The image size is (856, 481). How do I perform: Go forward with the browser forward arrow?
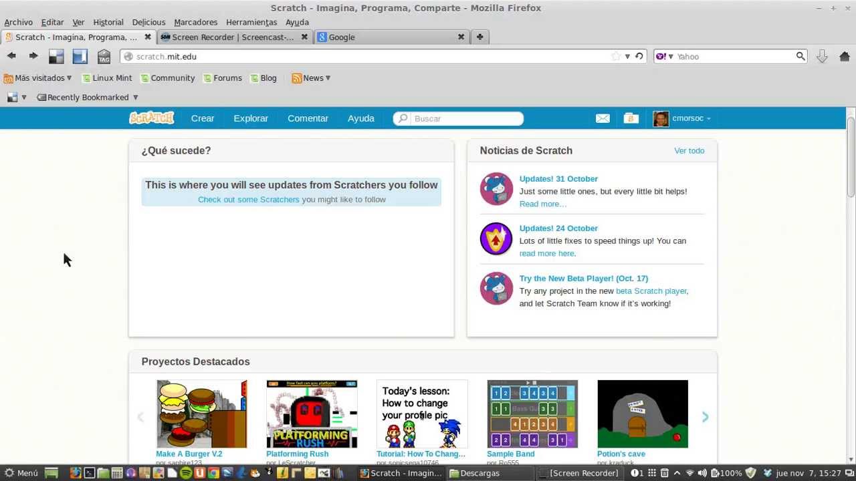point(33,56)
